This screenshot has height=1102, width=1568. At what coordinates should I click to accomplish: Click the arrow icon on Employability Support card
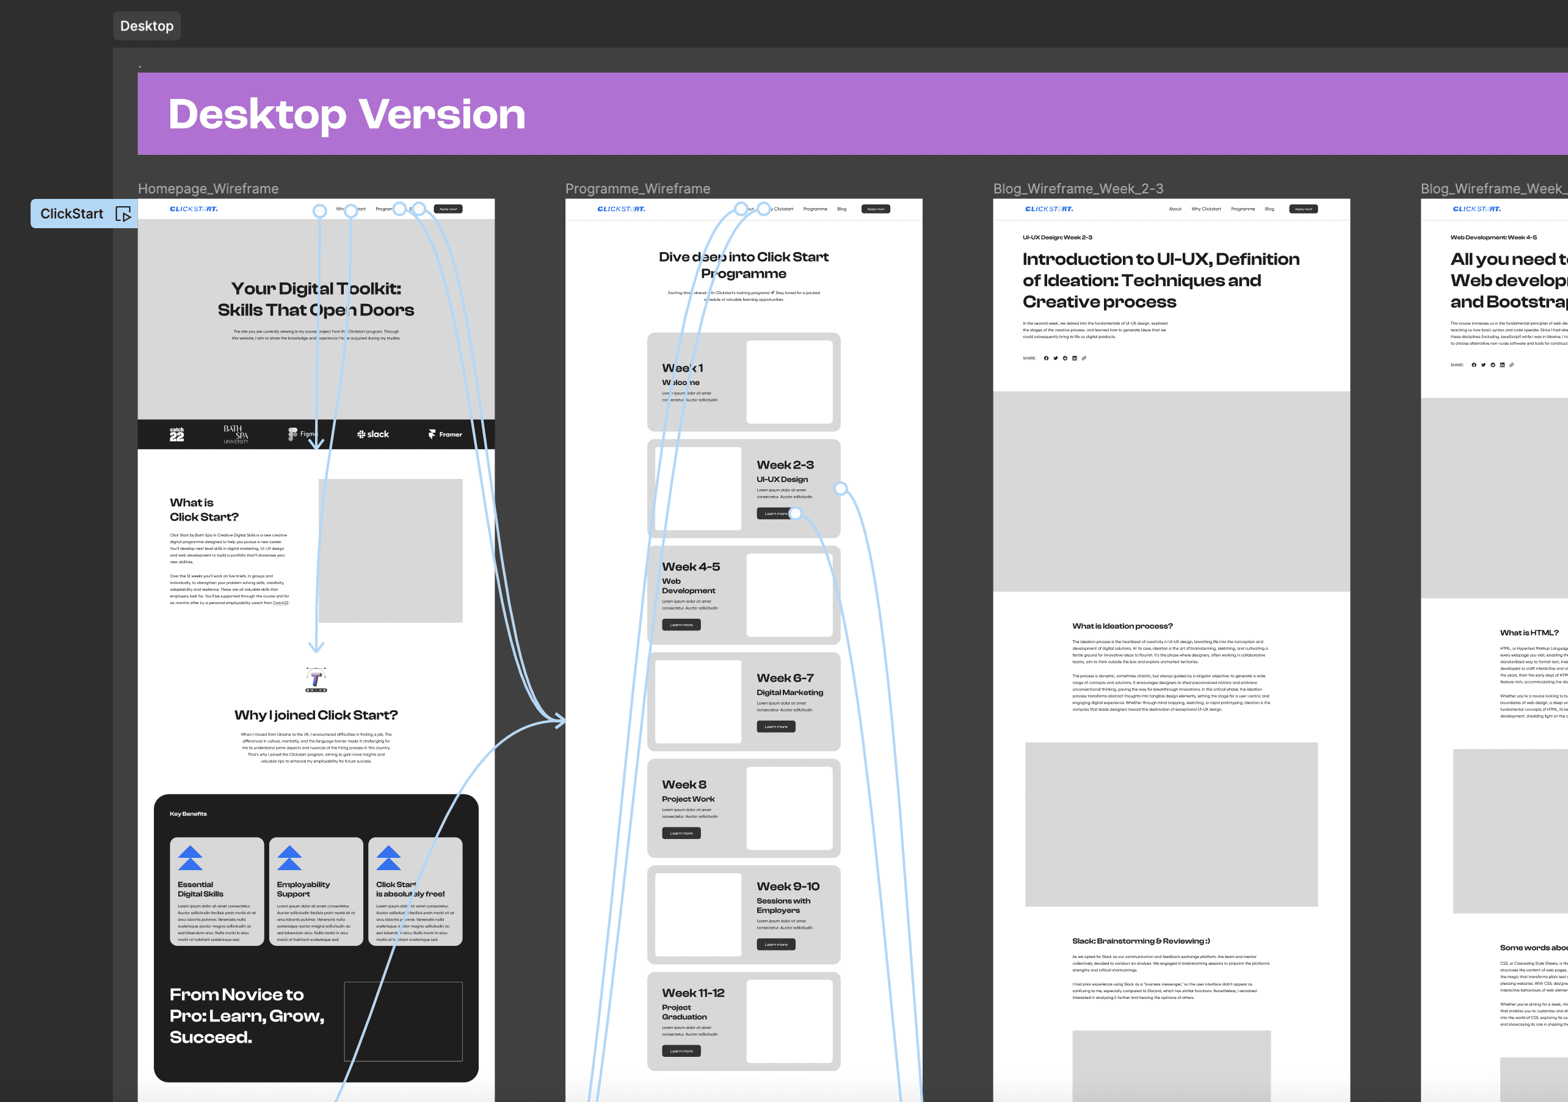(x=289, y=858)
